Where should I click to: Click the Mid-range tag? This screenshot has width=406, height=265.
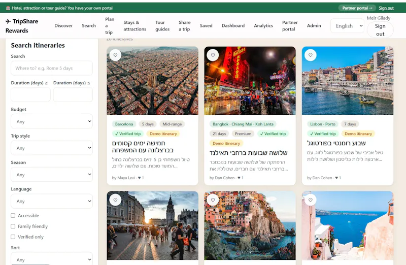pos(172,124)
